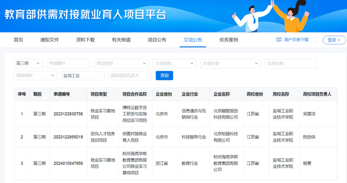
Task: Click the 用户手册下载 link
Action: click(x=296, y=40)
